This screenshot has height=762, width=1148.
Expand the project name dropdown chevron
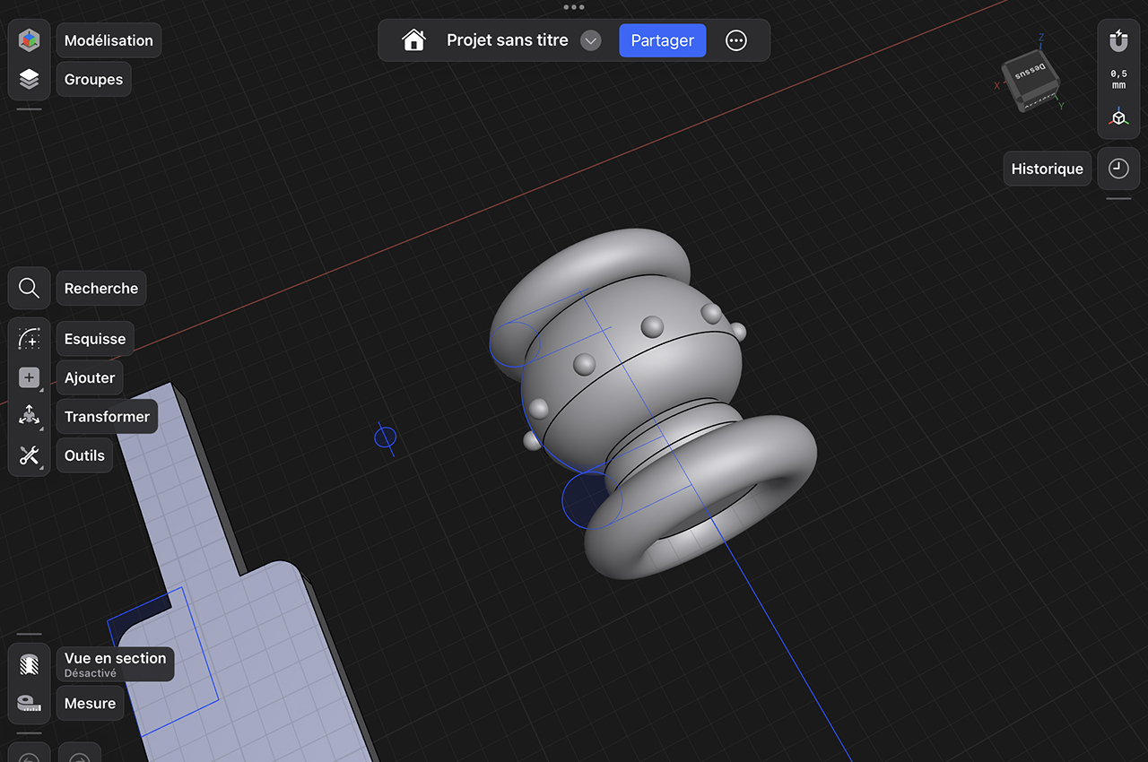coord(590,40)
